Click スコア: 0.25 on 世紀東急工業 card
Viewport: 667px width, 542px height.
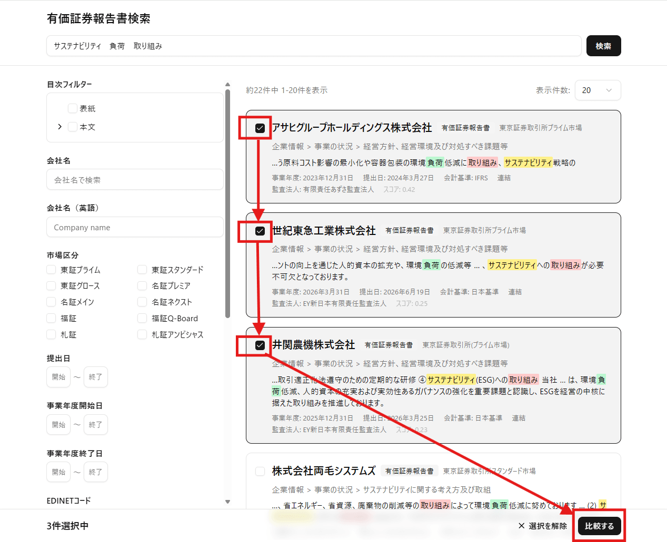412,304
